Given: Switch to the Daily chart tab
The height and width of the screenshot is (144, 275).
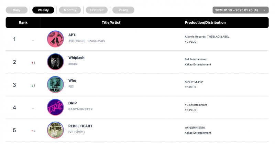Looking at the screenshot, I should (16, 10).
